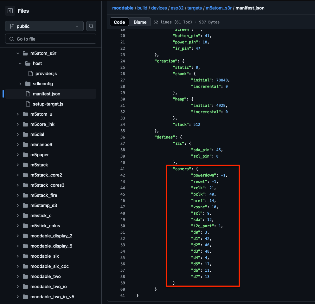
Task: Click the "camera" key on line 41
Action: (x=182, y=169)
